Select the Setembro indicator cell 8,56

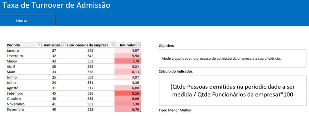click(x=128, y=93)
